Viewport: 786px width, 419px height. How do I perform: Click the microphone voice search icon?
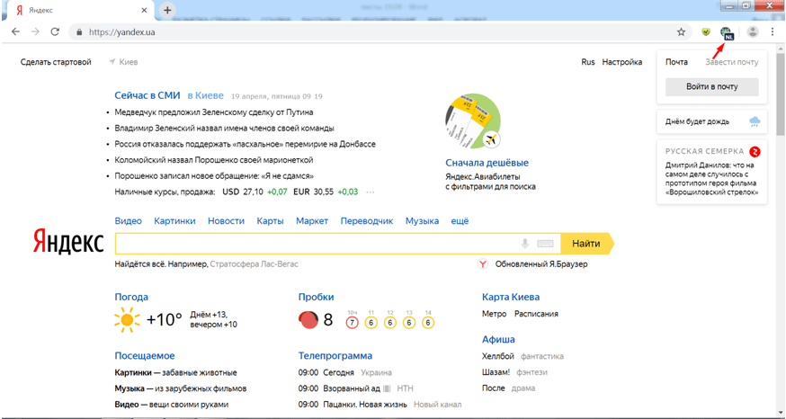[x=525, y=244]
